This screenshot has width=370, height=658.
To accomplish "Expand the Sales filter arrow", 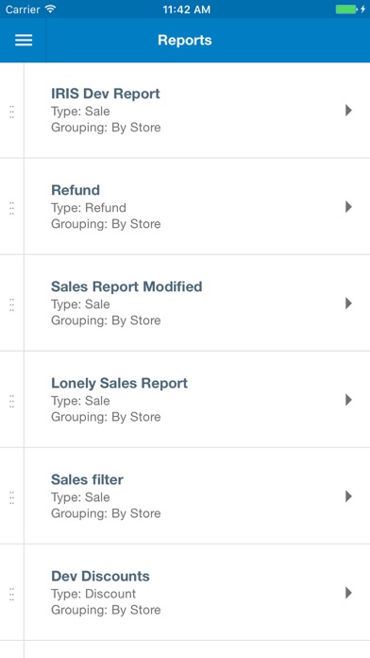I will point(348,496).
